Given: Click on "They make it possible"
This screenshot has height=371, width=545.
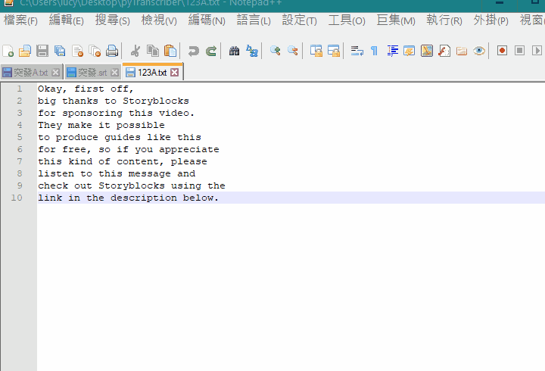Looking at the screenshot, I should (101, 125).
